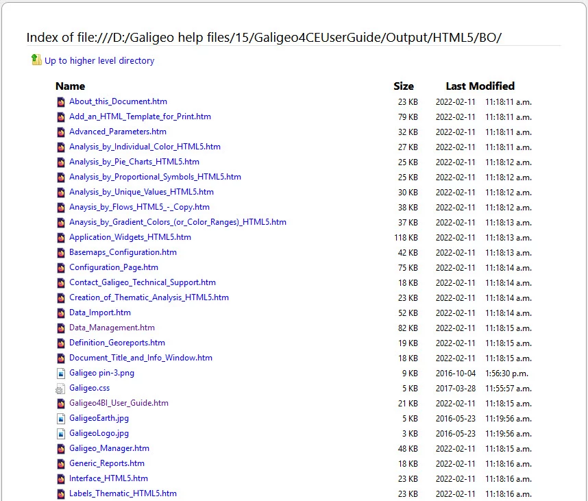The height and width of the screenshot is (501, 588).
Task: Click icon beside Analysis_by_Proportional_Symbols_HTML5.htm
Action: click(61, 178)
